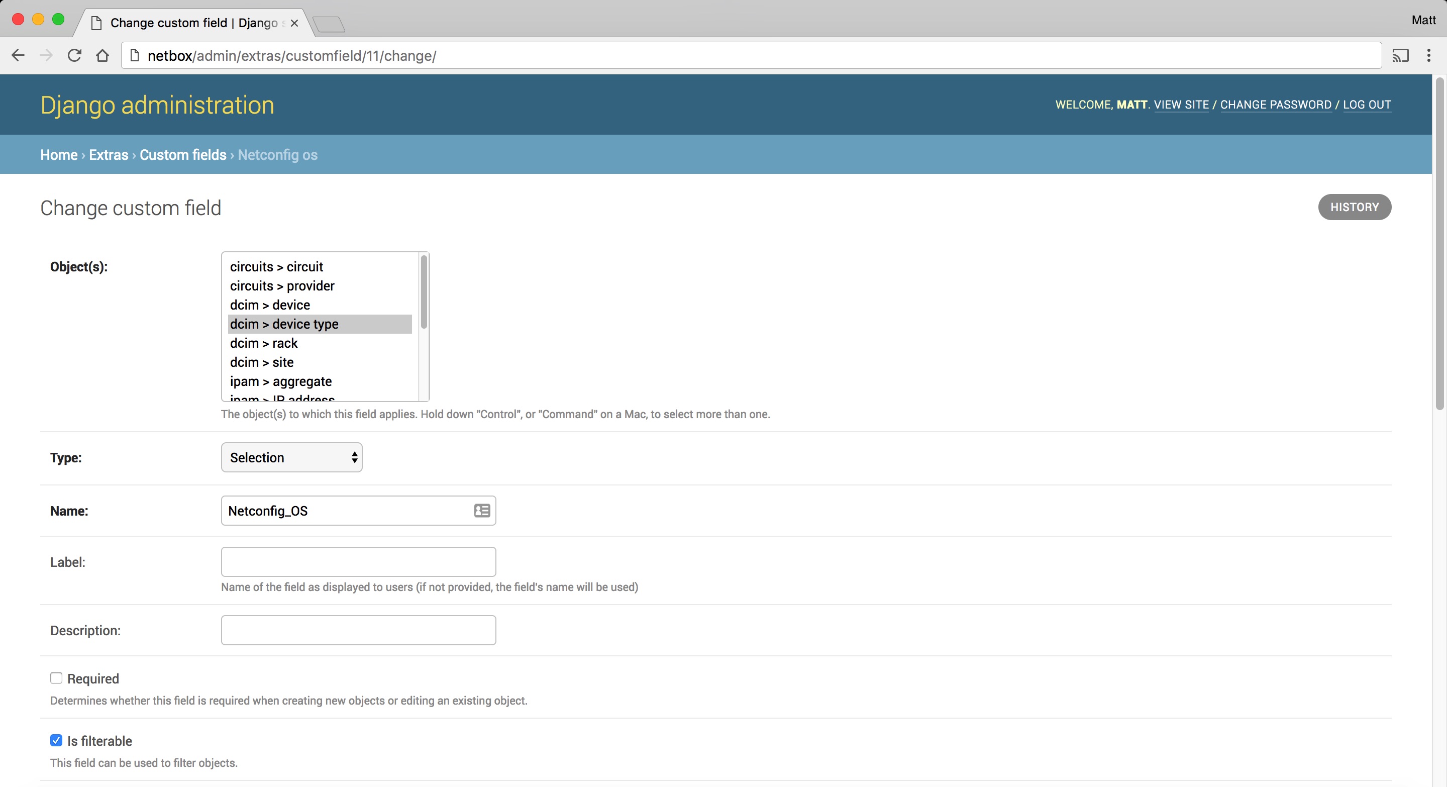Enable the Required checkbox
The width and height of the screenshot is (1447, 787).
pyautogui.click(x=56, y=678)
